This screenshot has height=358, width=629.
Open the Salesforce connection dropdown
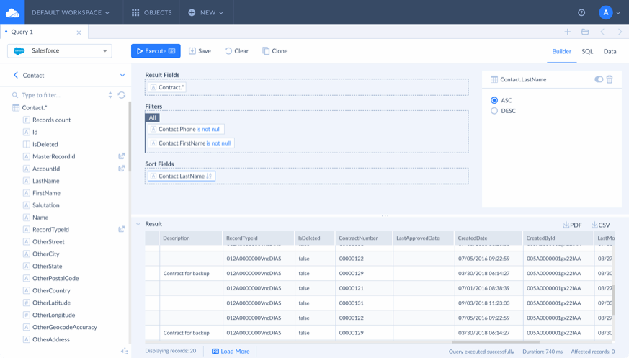pyautogui.click(x=59, y=51)
